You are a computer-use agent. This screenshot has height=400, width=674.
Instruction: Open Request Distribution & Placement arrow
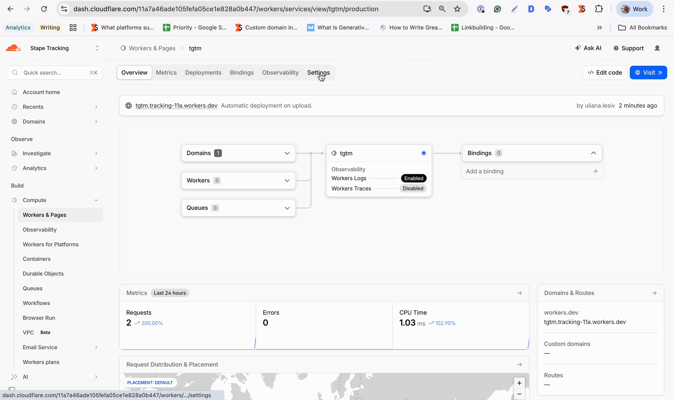click(x=519, y=365)
